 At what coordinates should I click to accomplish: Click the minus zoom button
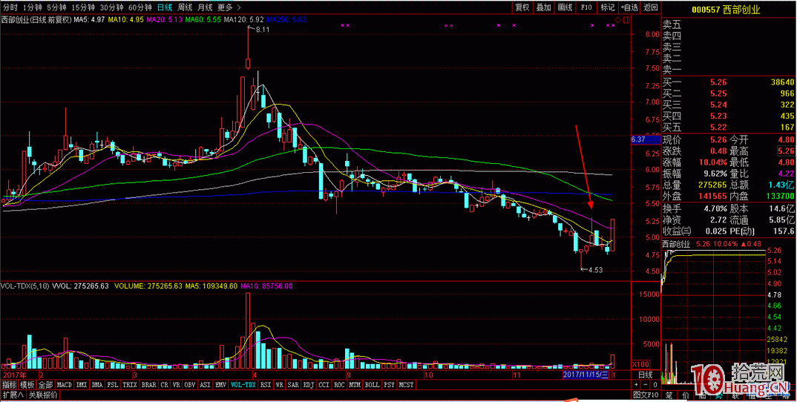[x=645, y=385]
